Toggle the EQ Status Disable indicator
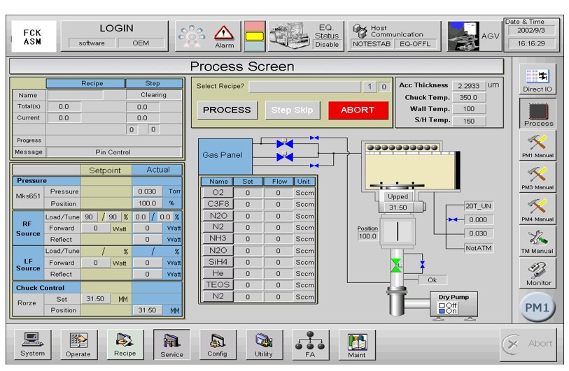Screen dimensions: 569x371 pyautogui.click(x=327, y=44)
